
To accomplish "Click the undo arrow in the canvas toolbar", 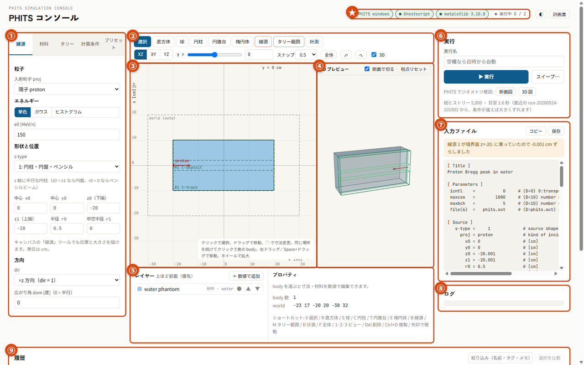I will 347,55.
